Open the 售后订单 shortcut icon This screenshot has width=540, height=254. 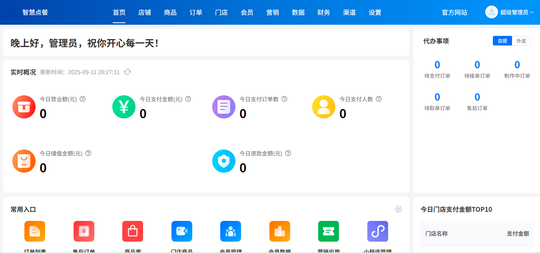coord(84,231)
